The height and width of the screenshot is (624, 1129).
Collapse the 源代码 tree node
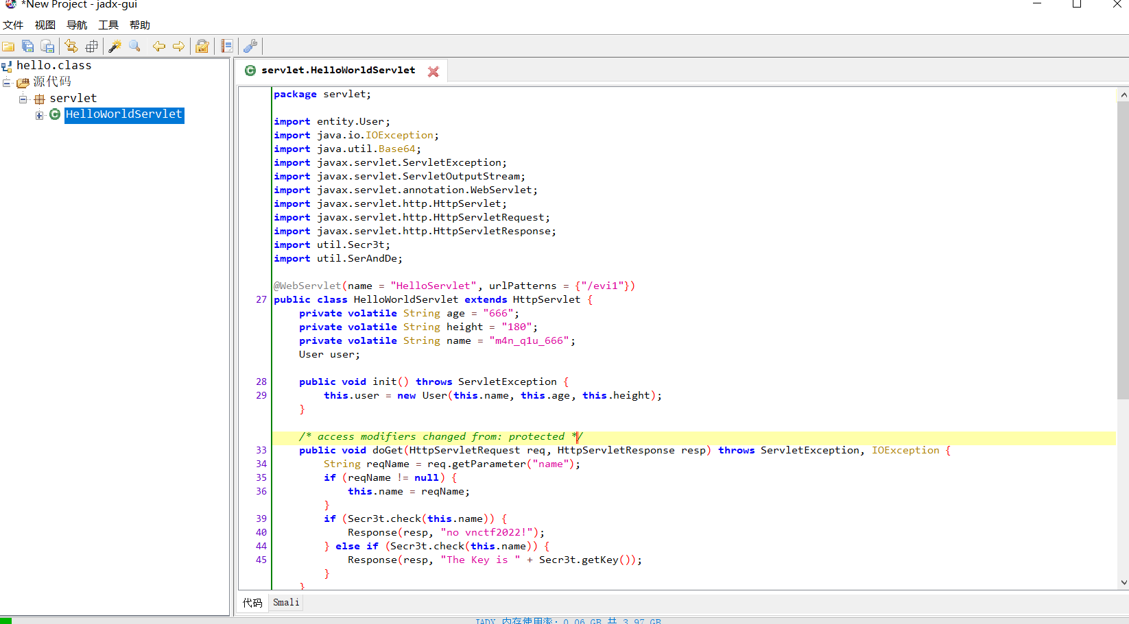click(7, 83)
